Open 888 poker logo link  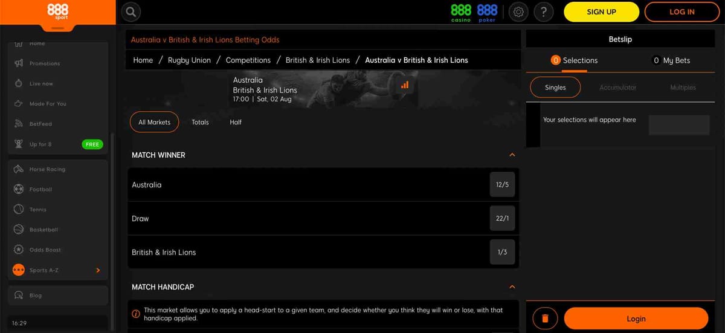(487, 12)
